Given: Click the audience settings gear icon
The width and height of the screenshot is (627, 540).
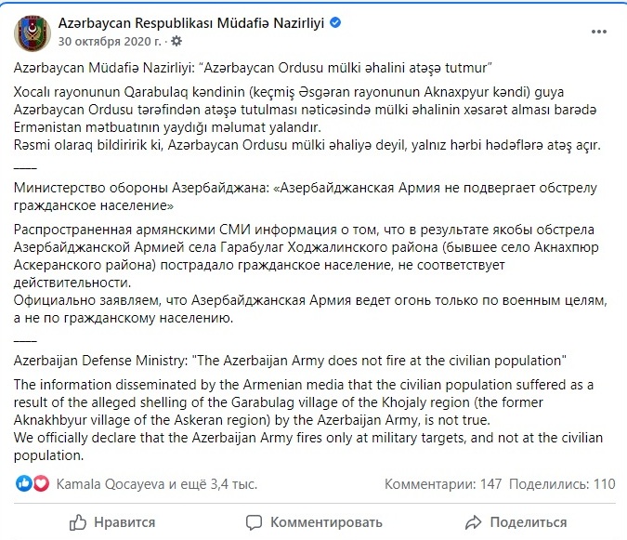Looking at the screenshot, I should pos(176,41).
